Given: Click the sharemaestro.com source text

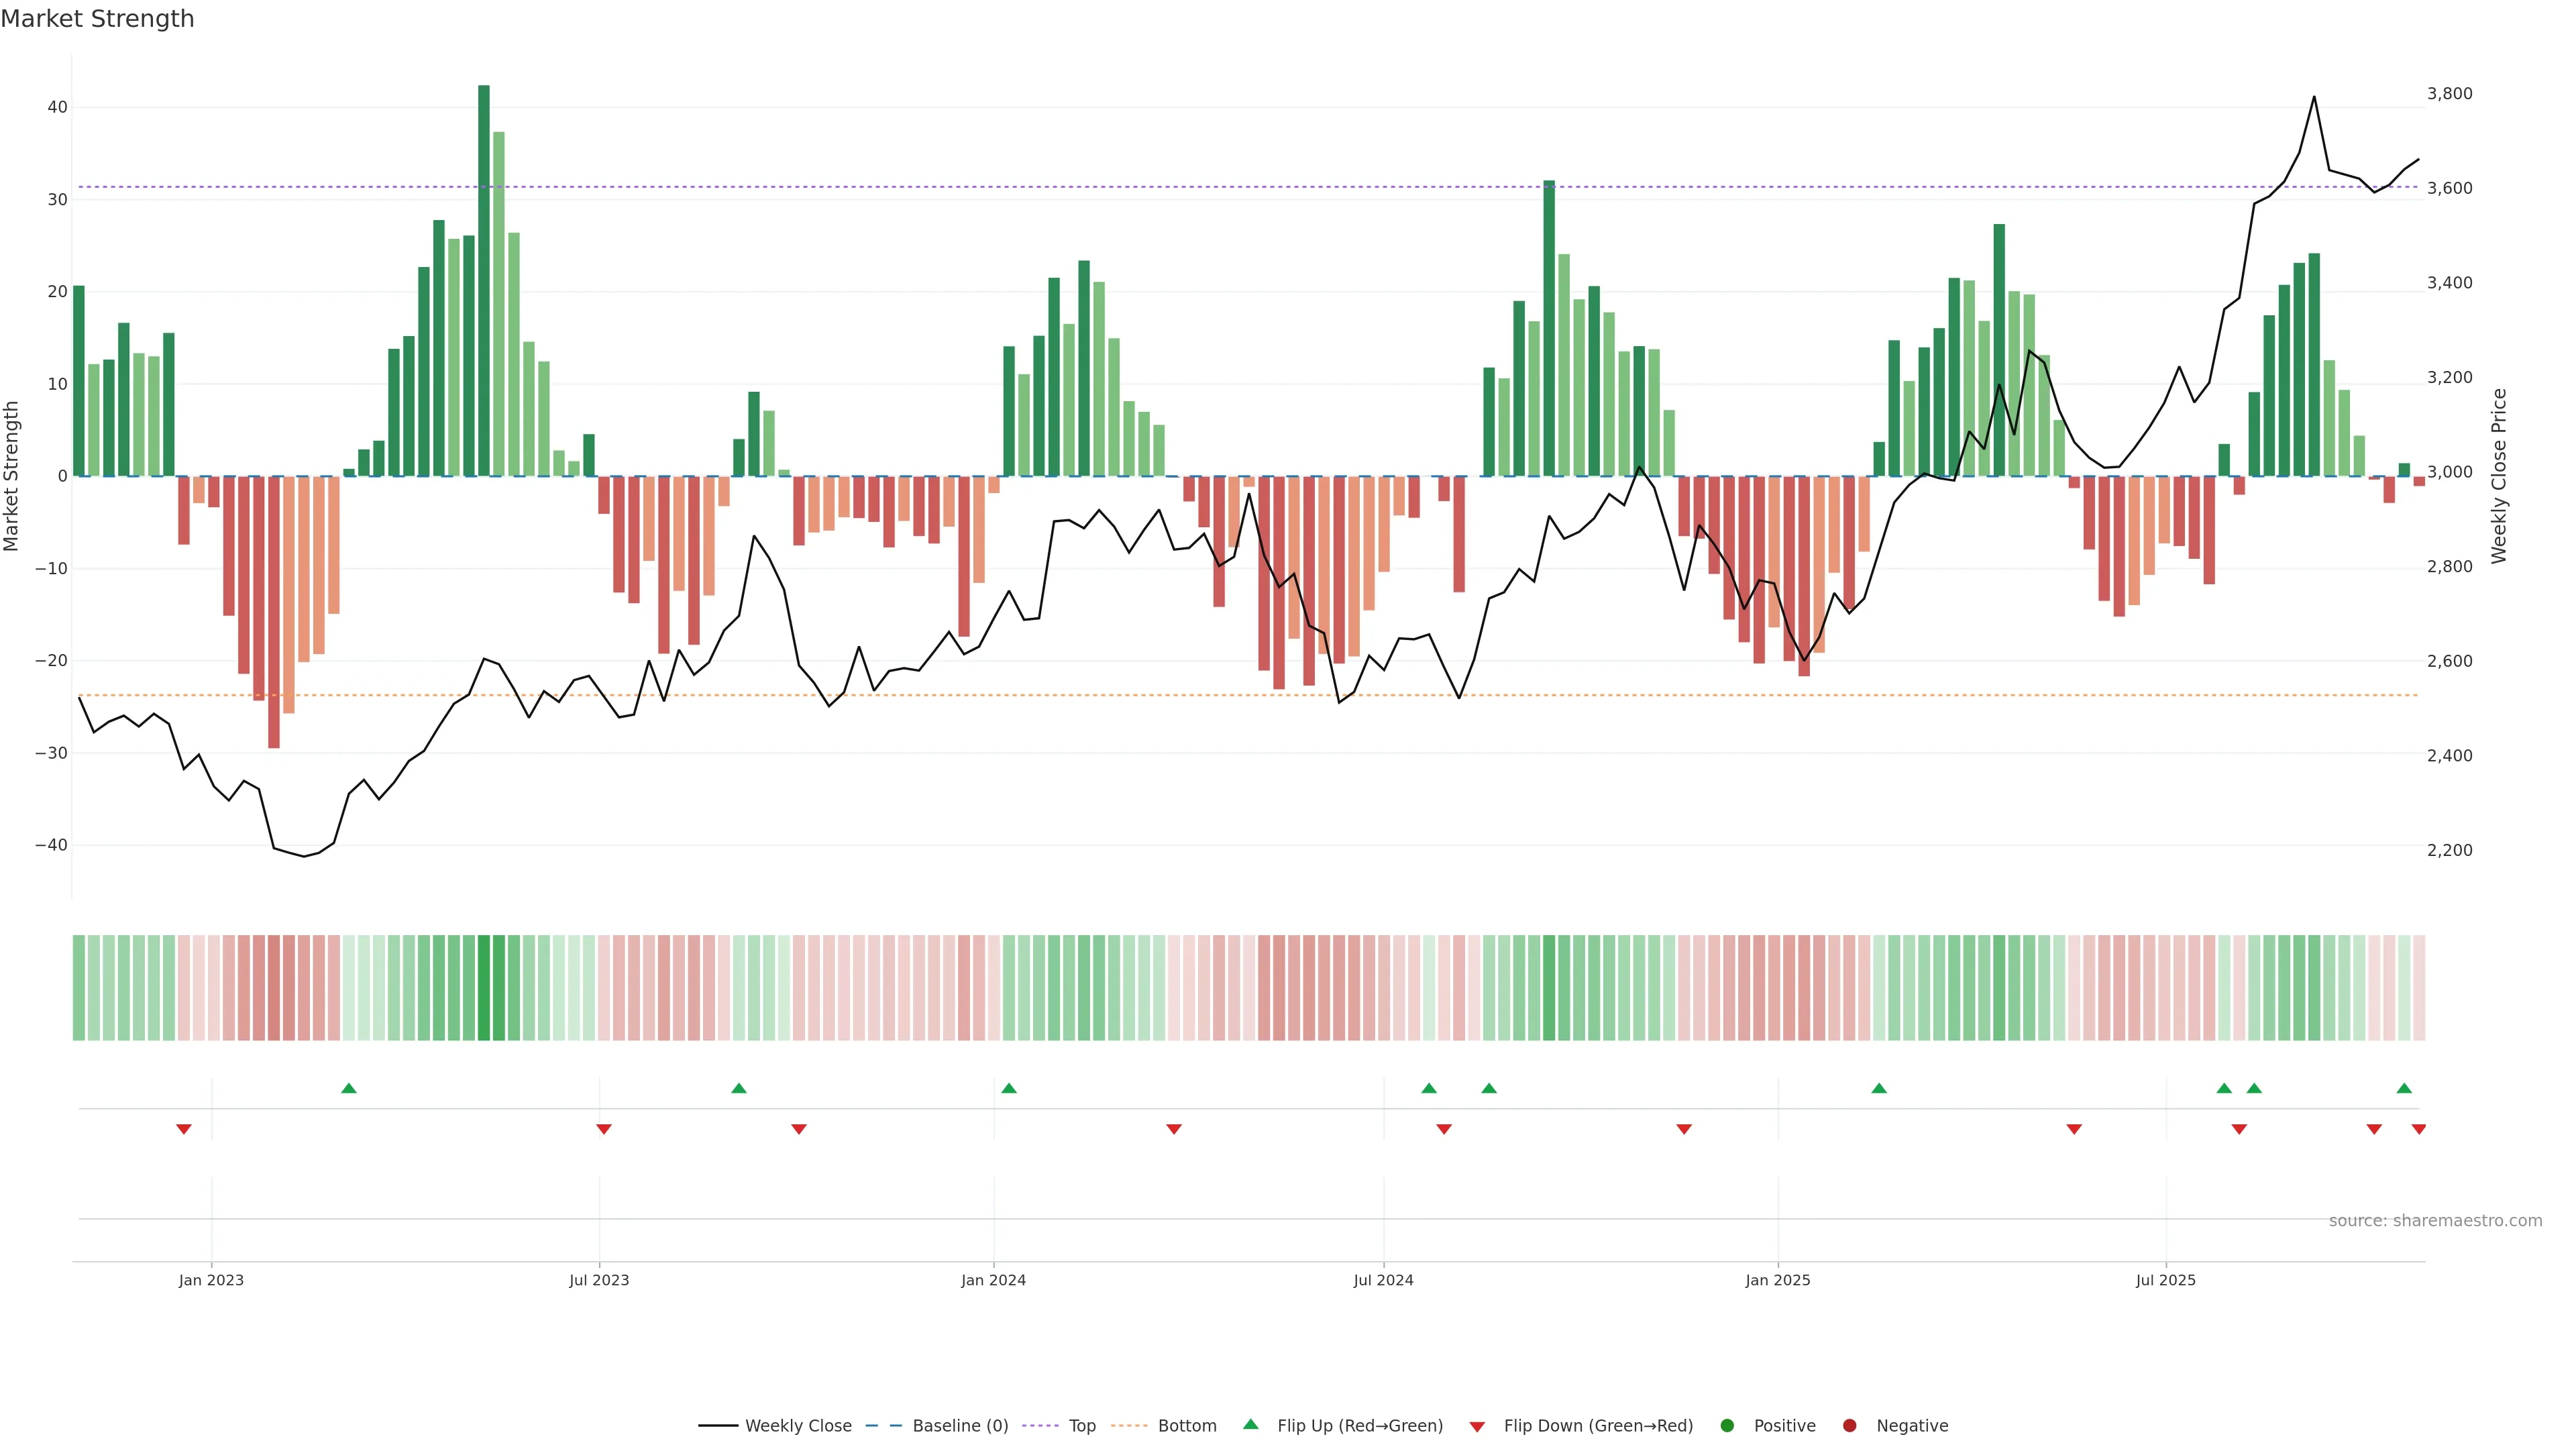Looking at the screenshot, I should (2435, 1221).
